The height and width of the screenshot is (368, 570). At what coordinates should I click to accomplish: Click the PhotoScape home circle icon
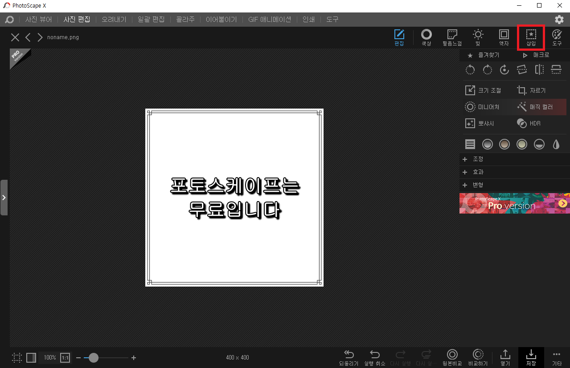9,20
